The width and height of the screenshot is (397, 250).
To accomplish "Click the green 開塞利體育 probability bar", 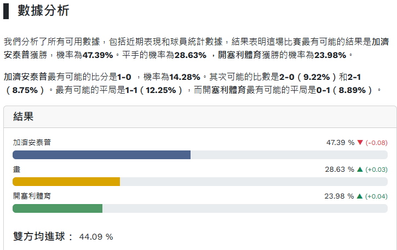I will click(x=57, y=208).
